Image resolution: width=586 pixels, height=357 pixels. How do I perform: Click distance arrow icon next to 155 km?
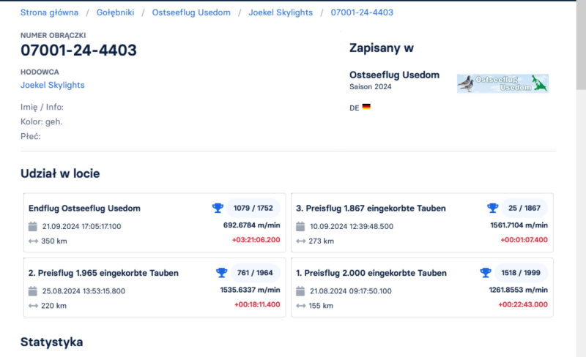click(x=300, y=306)
